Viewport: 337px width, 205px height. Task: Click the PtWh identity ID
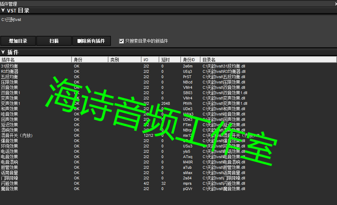pyautogui.click(x=187, y=103)
